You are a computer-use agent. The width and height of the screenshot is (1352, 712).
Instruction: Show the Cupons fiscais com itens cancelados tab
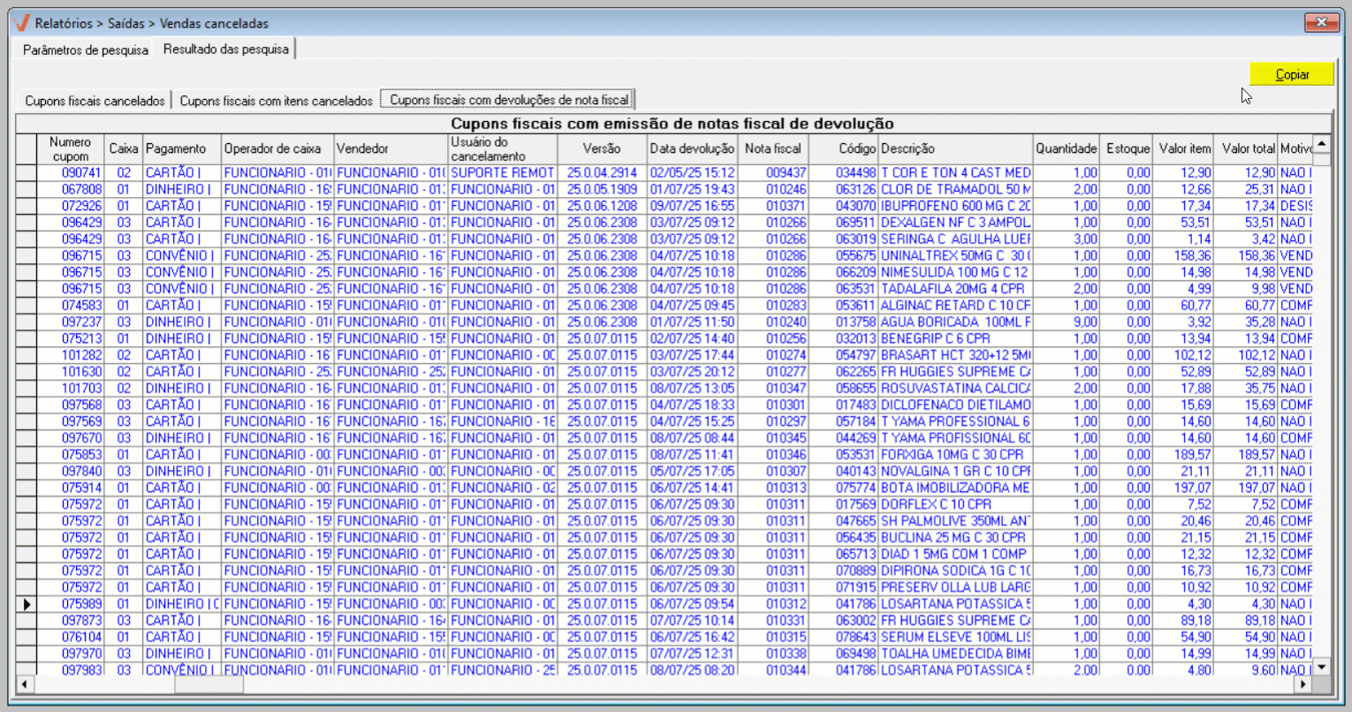tap(276, 101)
